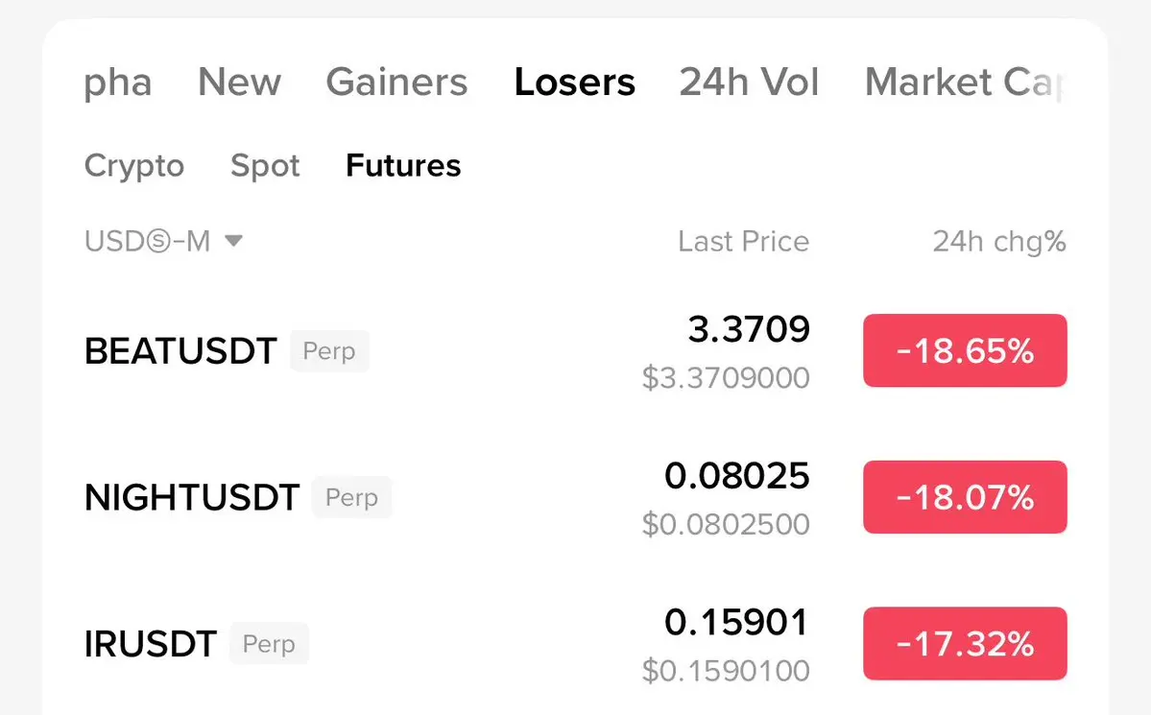
Task: Click the Perp tag beside NIGHTUSDT
Action: [x=351, y=498]
